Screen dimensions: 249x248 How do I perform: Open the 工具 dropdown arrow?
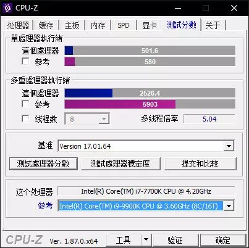[146, 239]
